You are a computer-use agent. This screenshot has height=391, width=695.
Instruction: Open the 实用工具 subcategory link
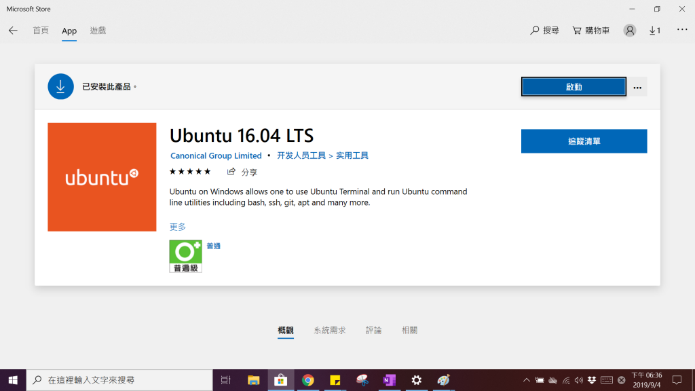click(352, 155)
